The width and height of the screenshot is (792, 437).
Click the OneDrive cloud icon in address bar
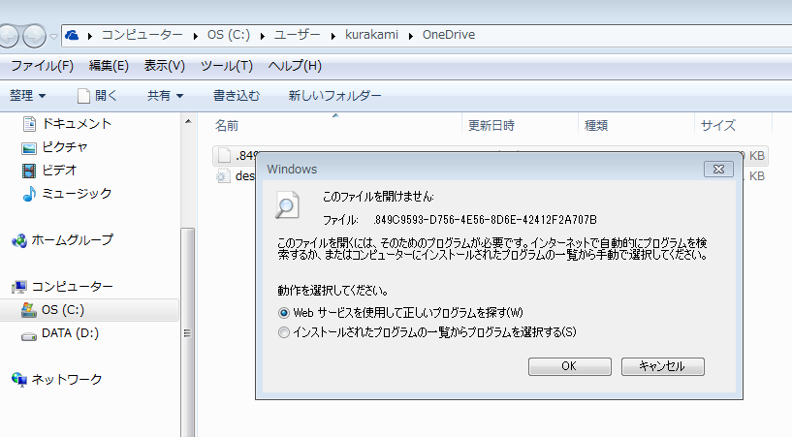click(73, 35)
